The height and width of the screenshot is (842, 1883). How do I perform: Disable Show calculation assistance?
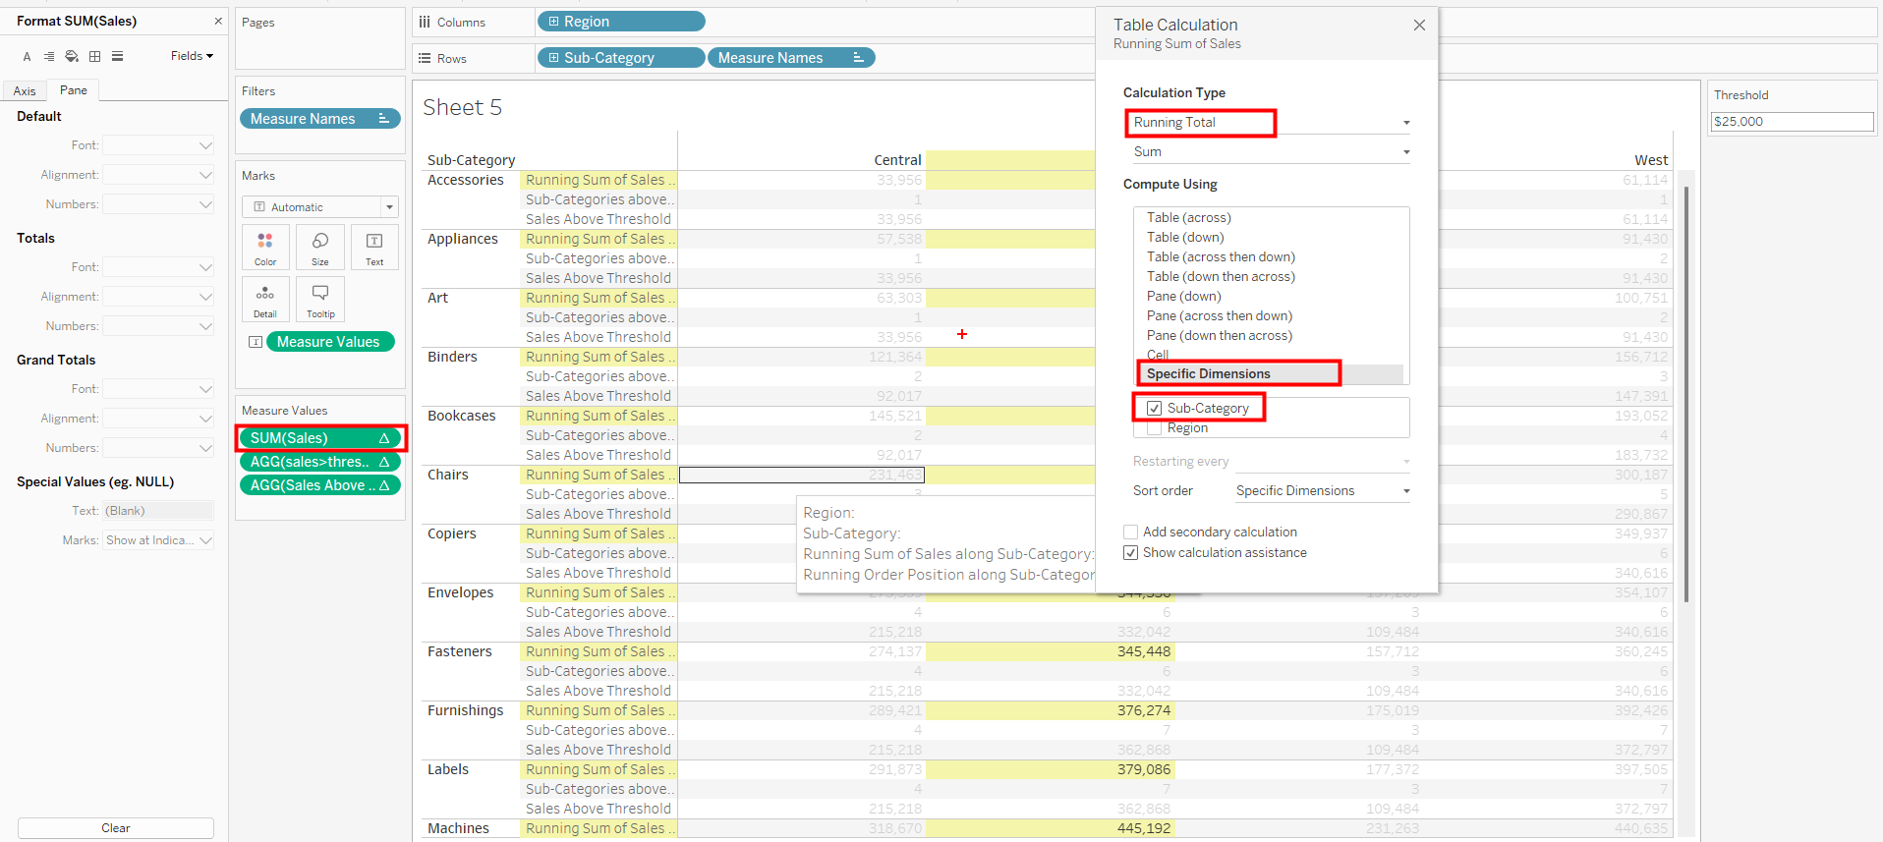[x=1130, y=553]
